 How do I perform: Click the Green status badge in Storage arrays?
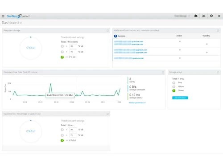point(174,90)
